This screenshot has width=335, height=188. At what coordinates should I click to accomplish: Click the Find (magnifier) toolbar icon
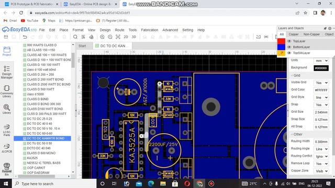75,37
